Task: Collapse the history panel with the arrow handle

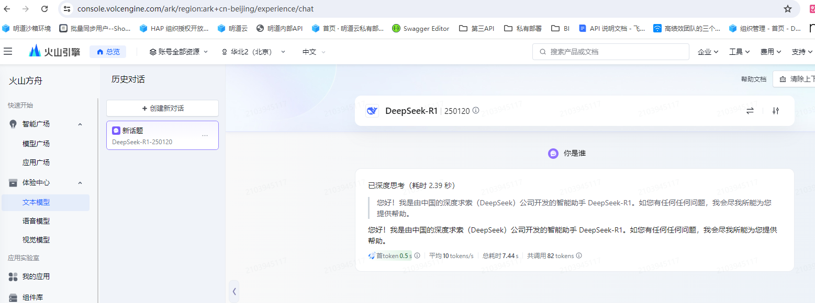Action: click(234, 291)
